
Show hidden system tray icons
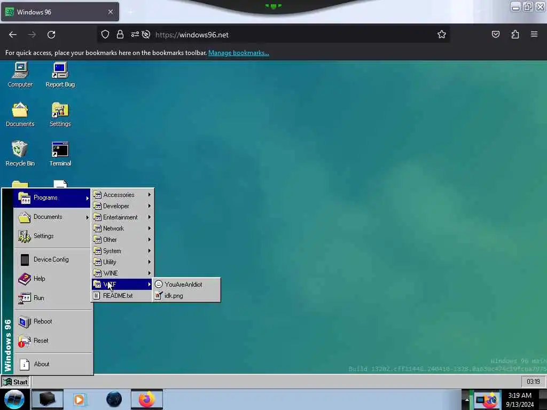point(467,399)
